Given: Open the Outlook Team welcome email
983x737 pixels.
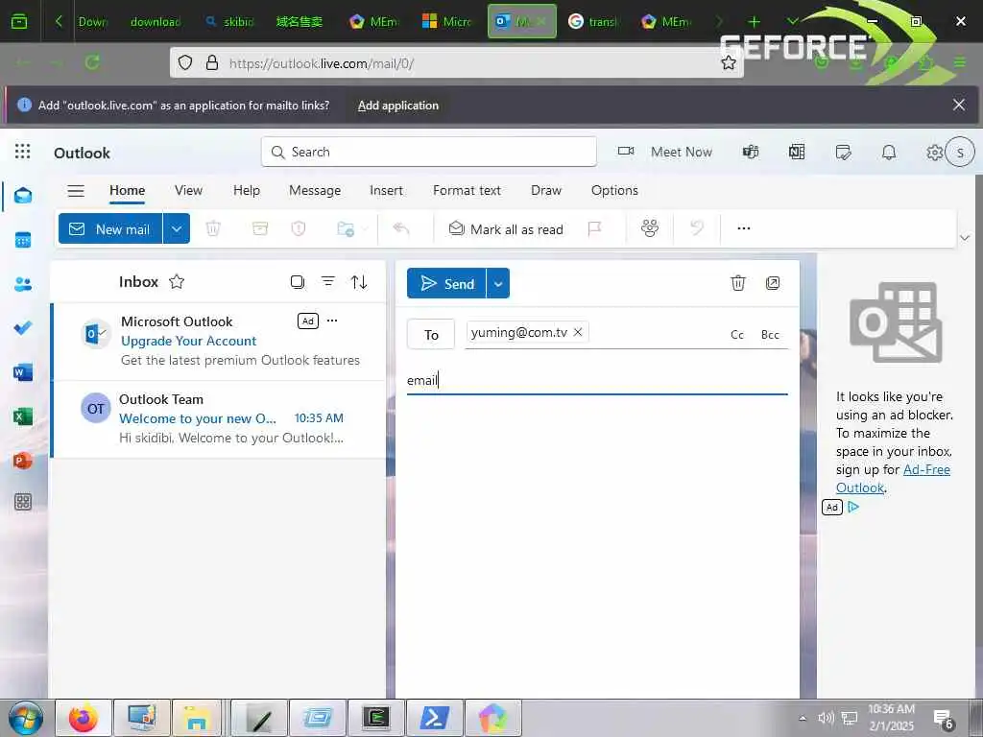Looking at the screenshot, I should (218, 418).
